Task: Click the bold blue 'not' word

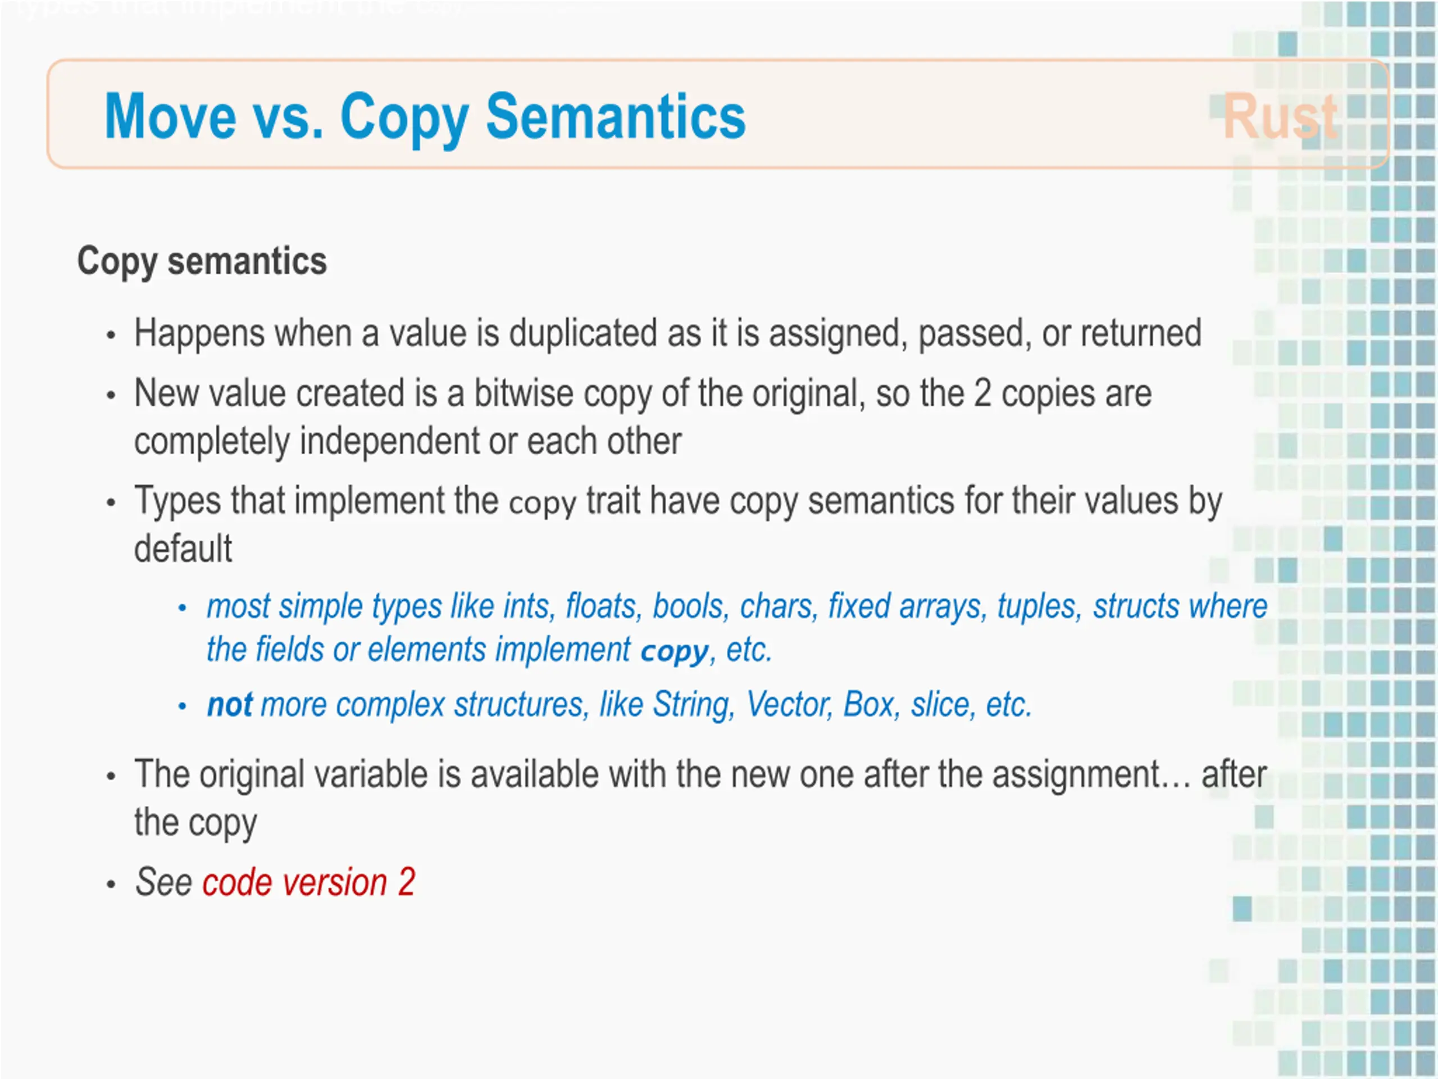Action: pos(230,705)
